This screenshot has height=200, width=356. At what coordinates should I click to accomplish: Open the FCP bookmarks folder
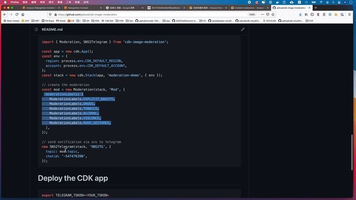pyautogui.click(x=309, y=21)
